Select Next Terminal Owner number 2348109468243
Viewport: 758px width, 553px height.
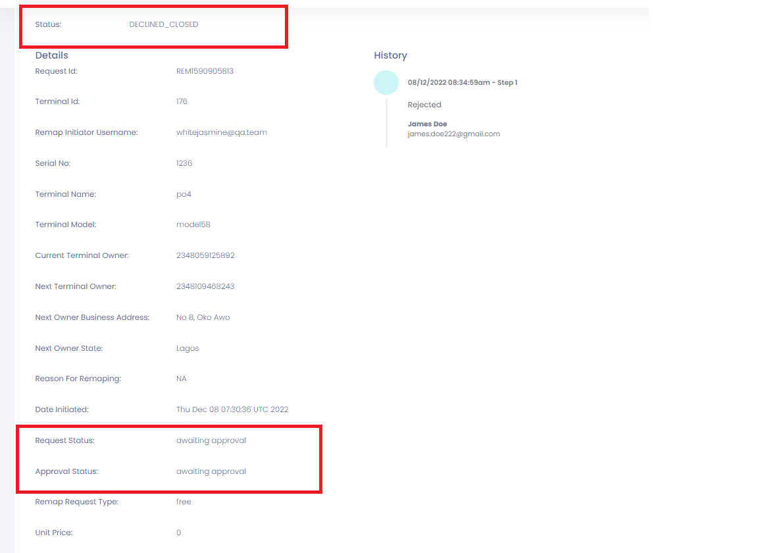[x=205, y=286]
